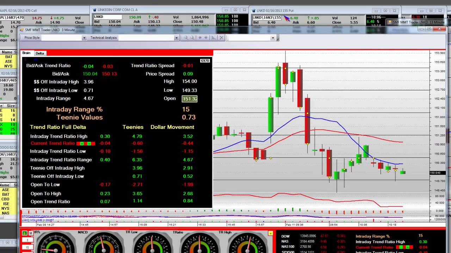Click the LNKD symbol field in LinkedIn window
This screenshot has width=451, height=253.
[x=107, y=17]
